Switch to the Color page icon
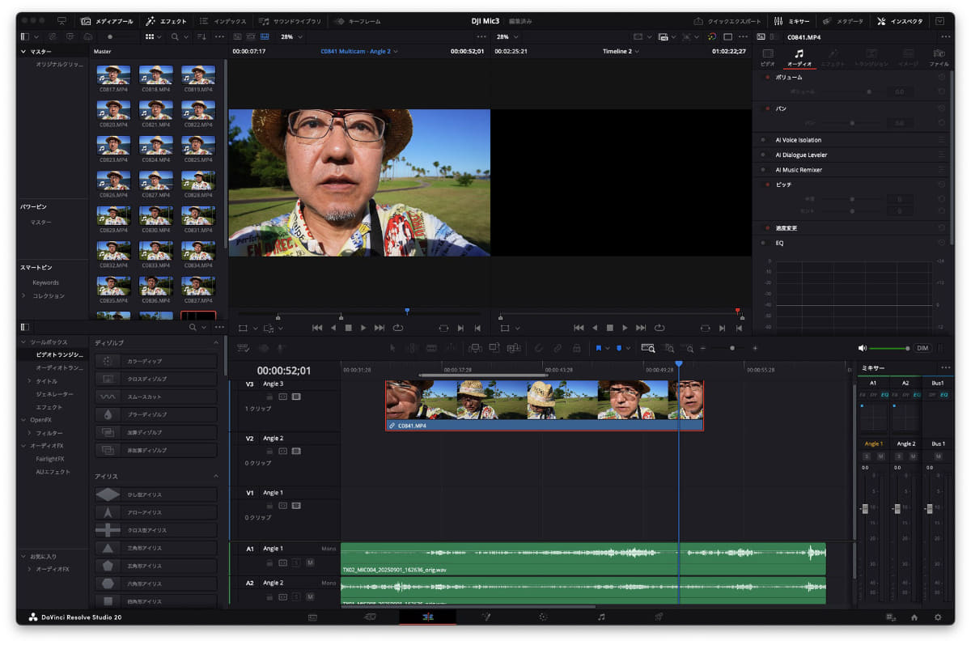This screenshot has width=971, height=645. pos(543,617)
